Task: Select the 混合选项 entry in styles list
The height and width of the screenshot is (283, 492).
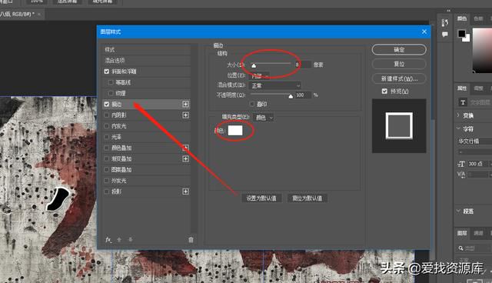Action: tap(147, 61)
